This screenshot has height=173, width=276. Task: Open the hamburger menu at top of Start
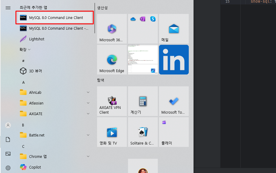point(8,8)
